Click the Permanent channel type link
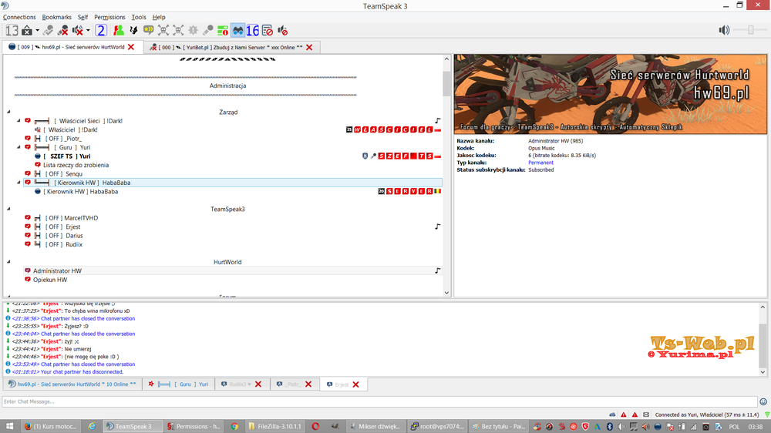 point(540,163)
